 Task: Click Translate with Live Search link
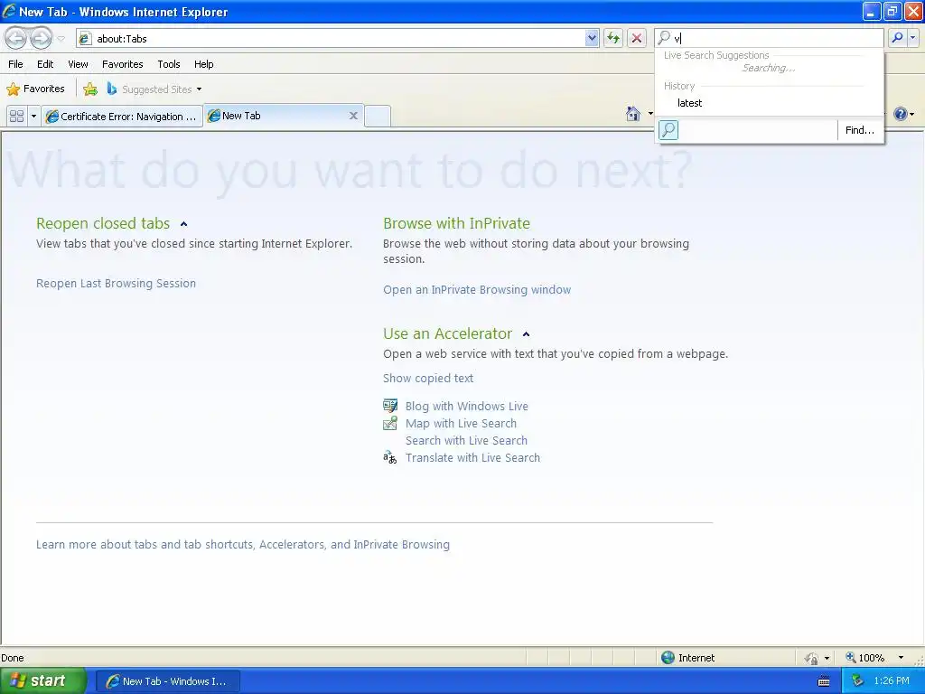point(472,457)
